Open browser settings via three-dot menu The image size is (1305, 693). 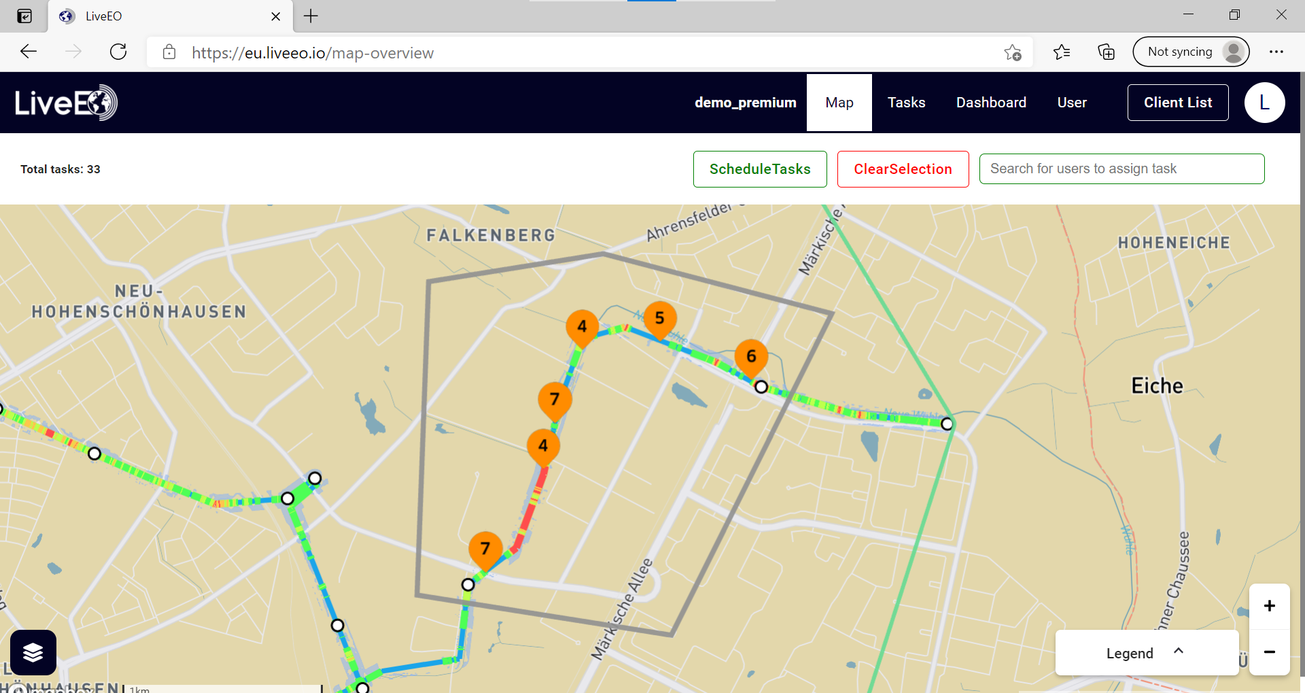1277,52
